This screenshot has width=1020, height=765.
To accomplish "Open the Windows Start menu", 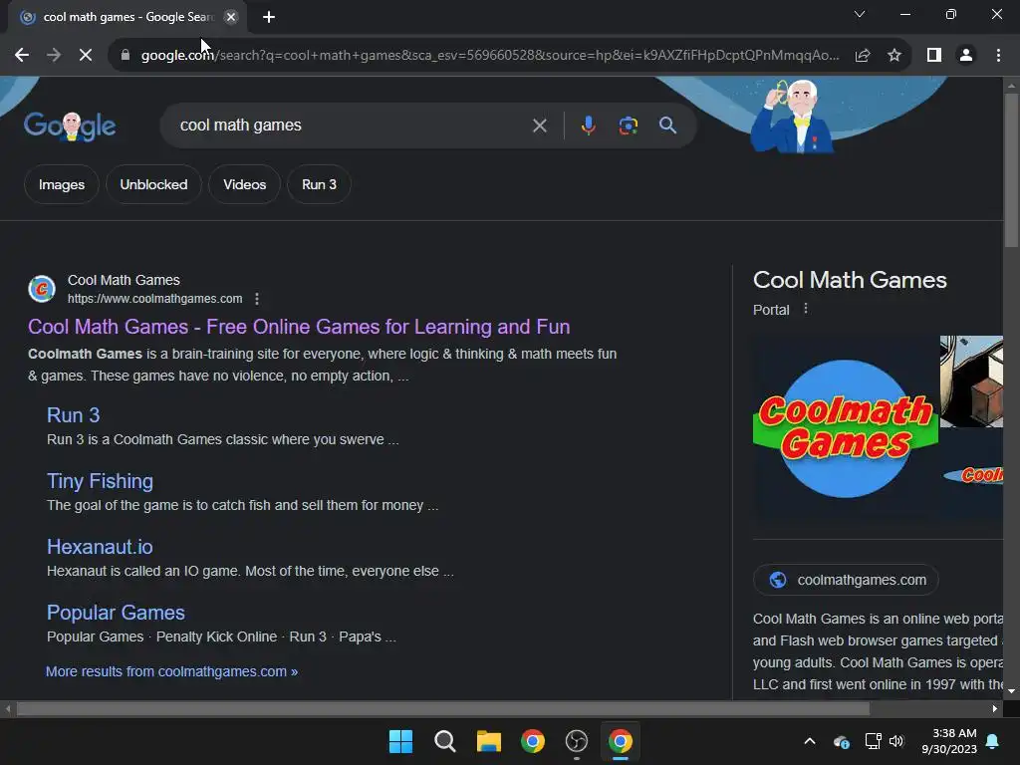I will click(x=400, y=741).
